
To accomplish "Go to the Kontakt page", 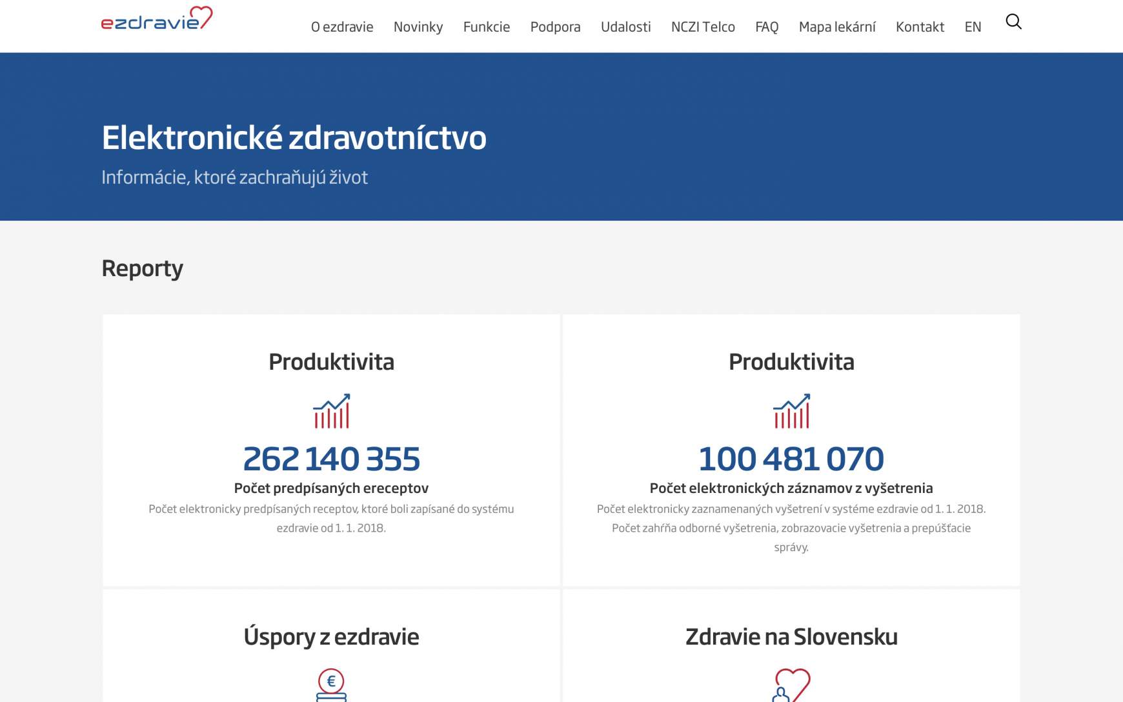I will click(920, 26).
